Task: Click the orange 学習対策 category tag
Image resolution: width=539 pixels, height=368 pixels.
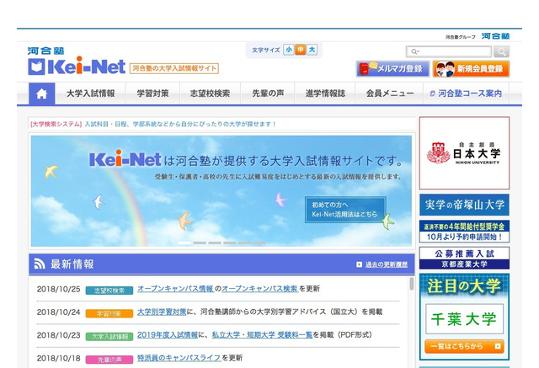Action: point(109,314)
